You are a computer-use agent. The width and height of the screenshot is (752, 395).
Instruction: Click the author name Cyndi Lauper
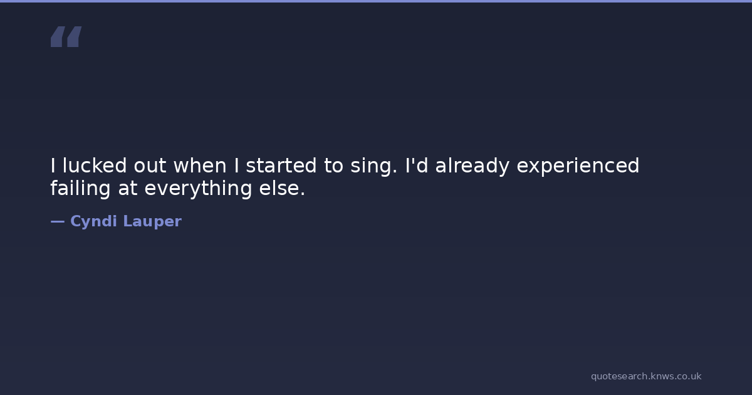(125, 221)
